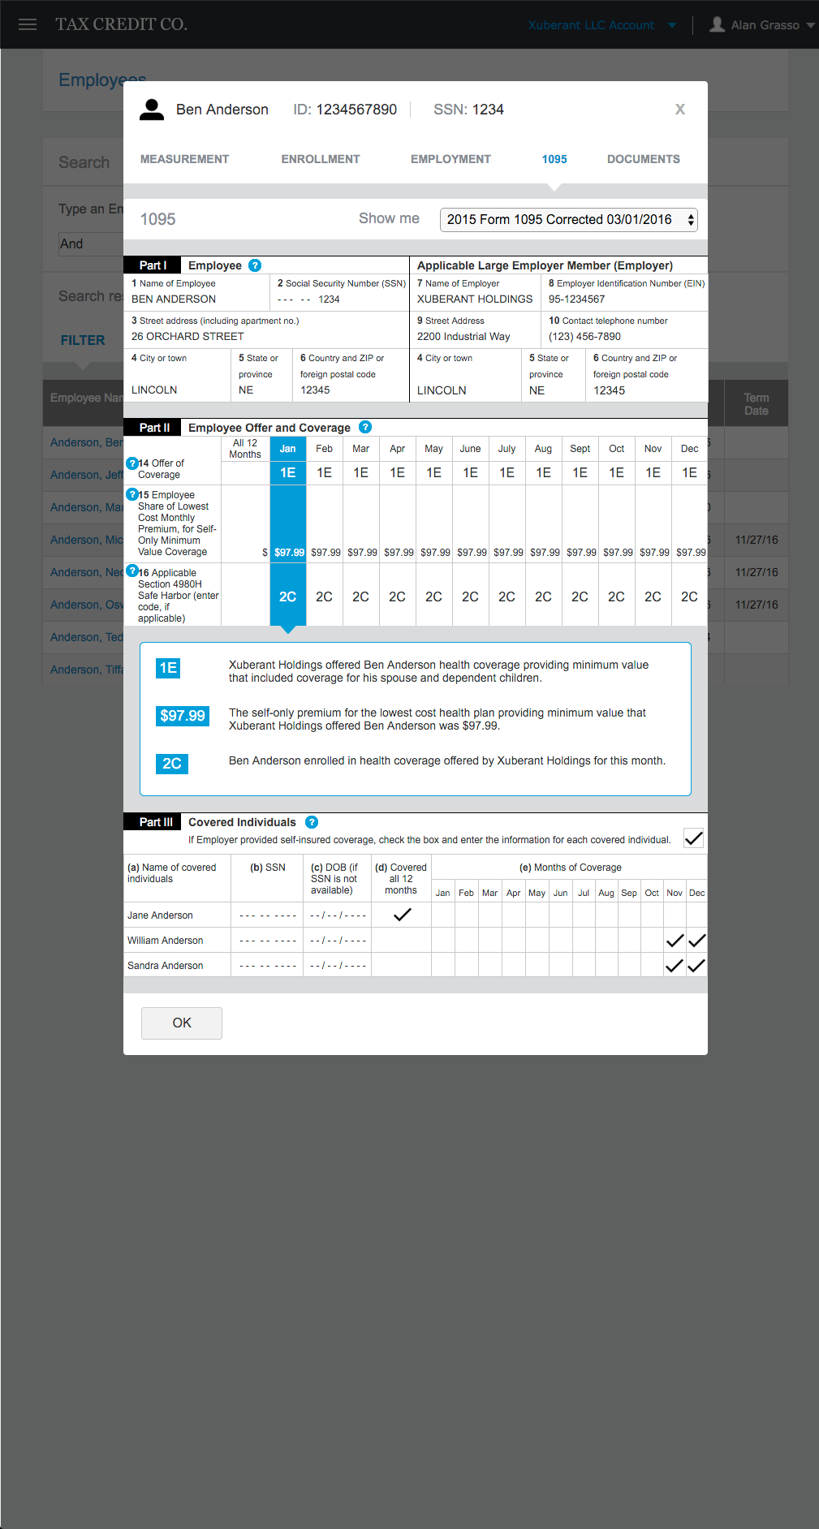Uncheck the employer self-insured coverage checkbox
Image resolution: width=819 pixels, height=1529 pixels.
pyautogui.click(x=694, y=838)
